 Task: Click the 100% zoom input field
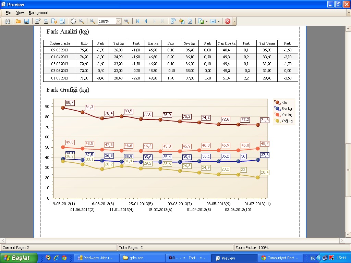pos(107,21)
